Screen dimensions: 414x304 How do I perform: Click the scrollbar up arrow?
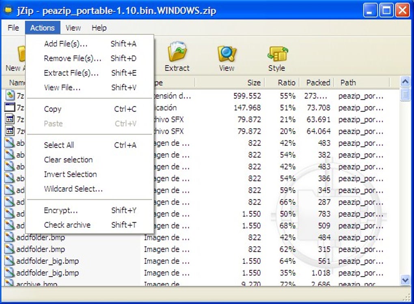(x=405, y=81)
